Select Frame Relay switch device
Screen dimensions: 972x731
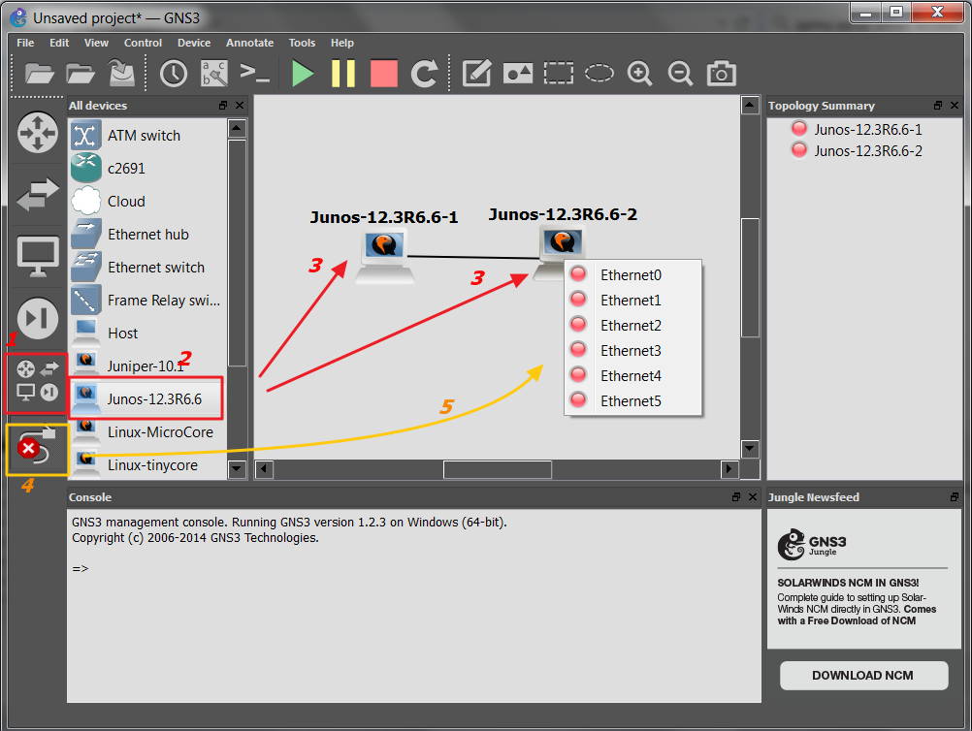(147, 300)
